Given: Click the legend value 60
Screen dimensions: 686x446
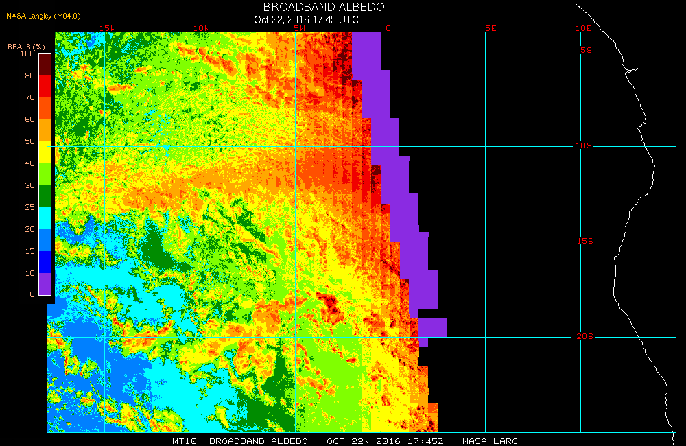Looking at the screenshot, I should point(29,119).
